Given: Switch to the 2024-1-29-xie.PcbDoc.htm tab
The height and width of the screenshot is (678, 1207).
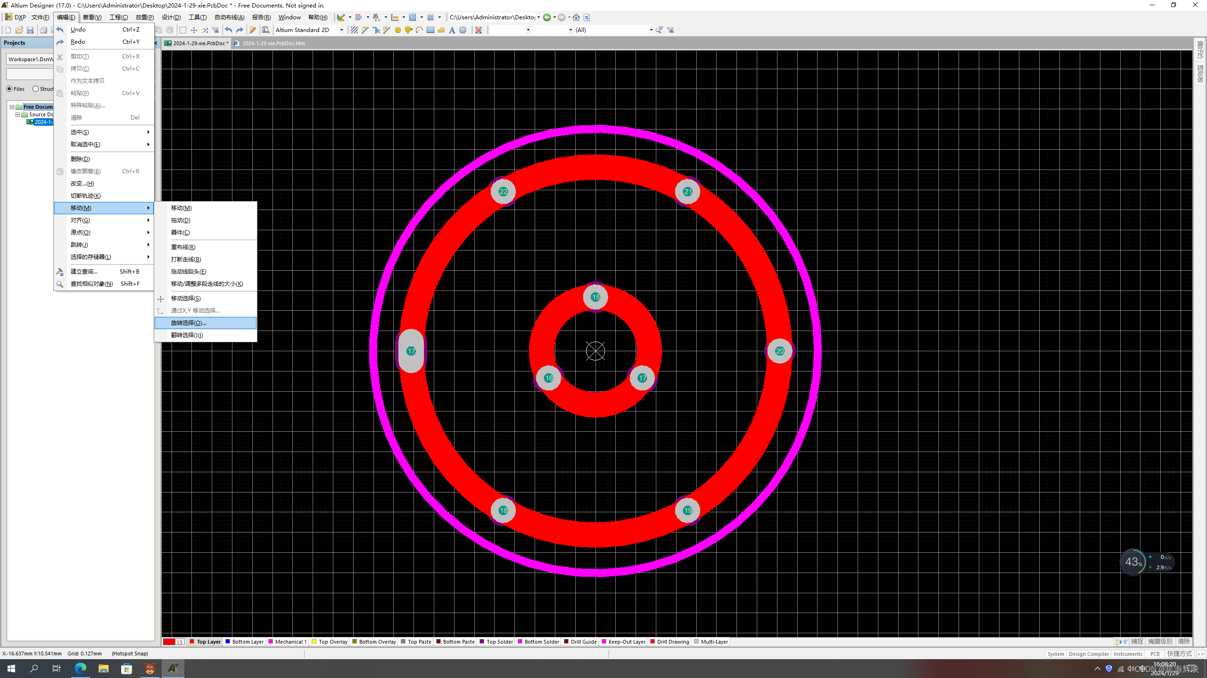Looking at the screenshot, I should pyautogui.click(x=273, y=43).
